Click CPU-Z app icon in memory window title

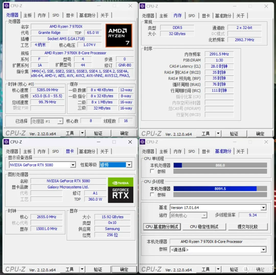[142, 6]
